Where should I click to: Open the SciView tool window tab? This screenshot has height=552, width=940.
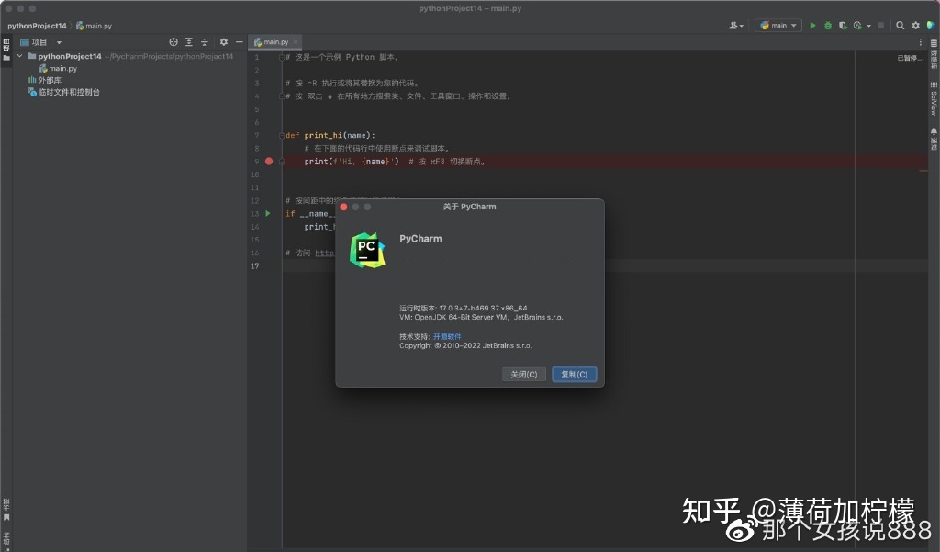(934, 97)
